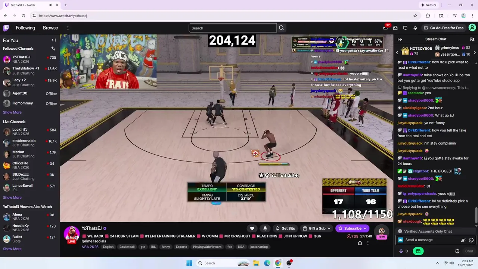This screenshot has height=269, width=478.
Task: Show next gift leaderboard with right arrow
Action: tap(474, 53)
